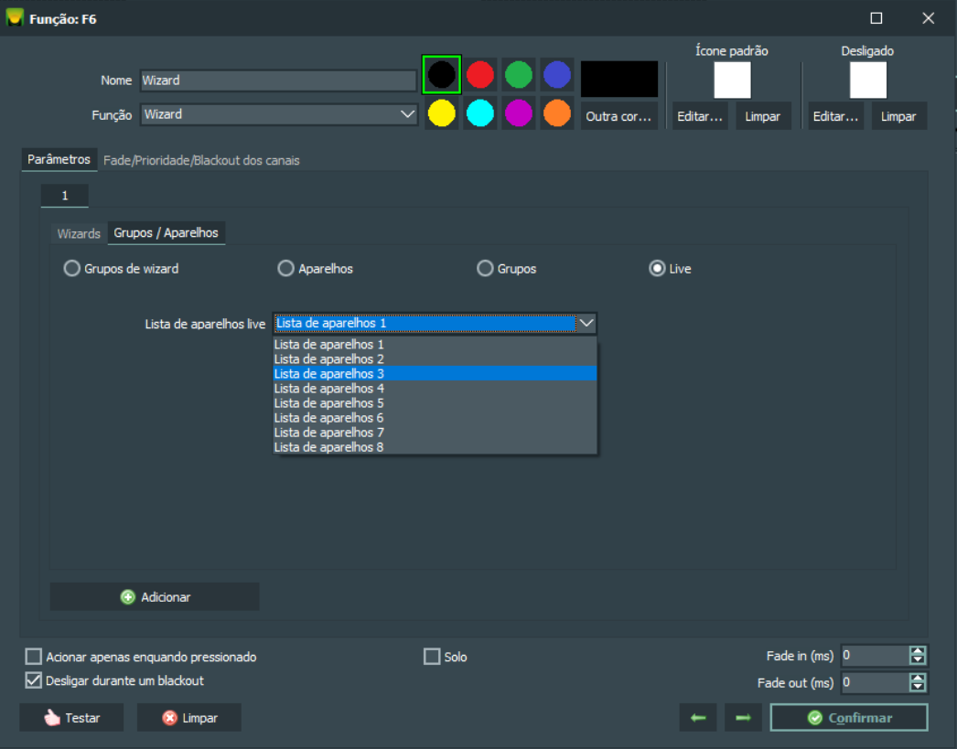Open Fade/Prioridade/Blackout dos canais tab

201,160
